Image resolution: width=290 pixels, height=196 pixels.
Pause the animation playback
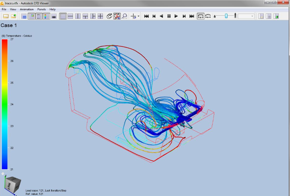pos(169,16)
